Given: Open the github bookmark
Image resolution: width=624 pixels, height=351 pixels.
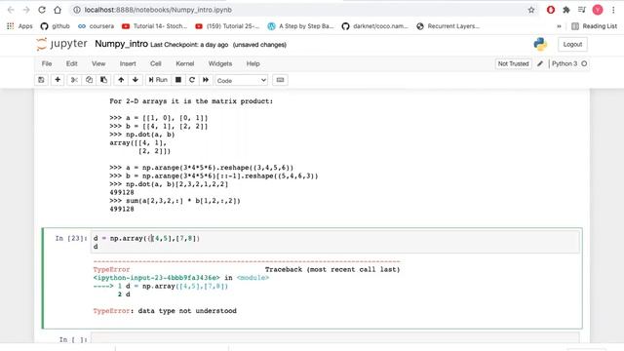Looking at the screenshot, I should pyautogui.click(x=55, y=26).
